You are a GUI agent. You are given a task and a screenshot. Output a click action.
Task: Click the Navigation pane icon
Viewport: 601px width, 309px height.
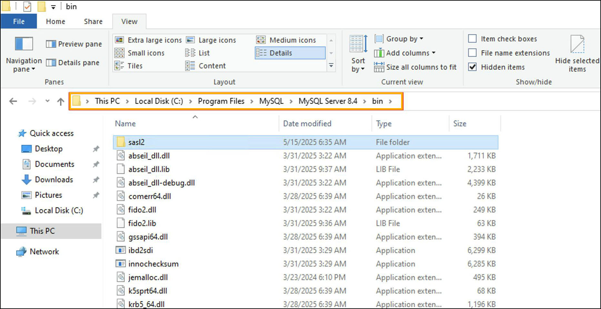(x=24, y=44)
